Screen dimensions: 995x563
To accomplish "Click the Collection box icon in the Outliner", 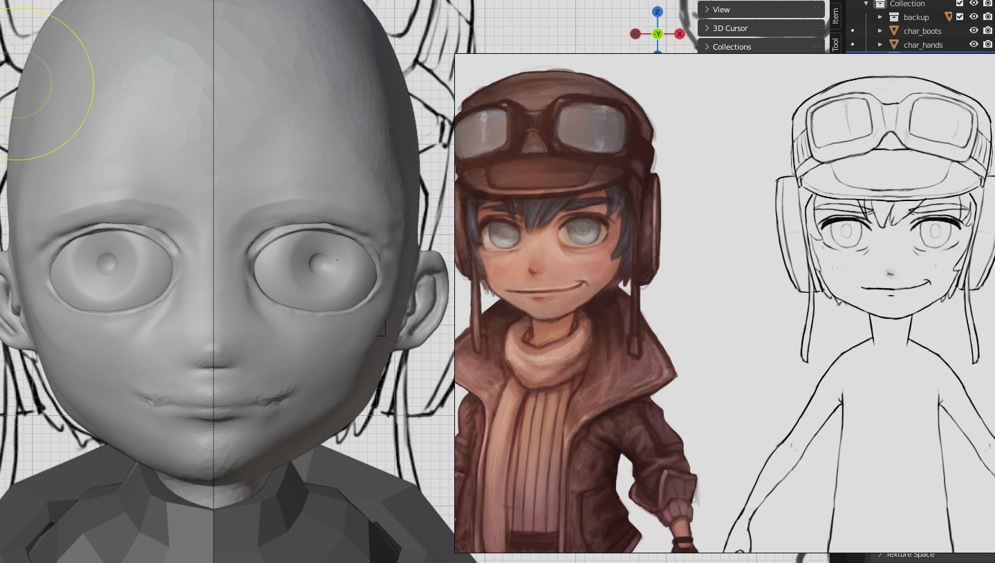I will click(x=881, y=3).
